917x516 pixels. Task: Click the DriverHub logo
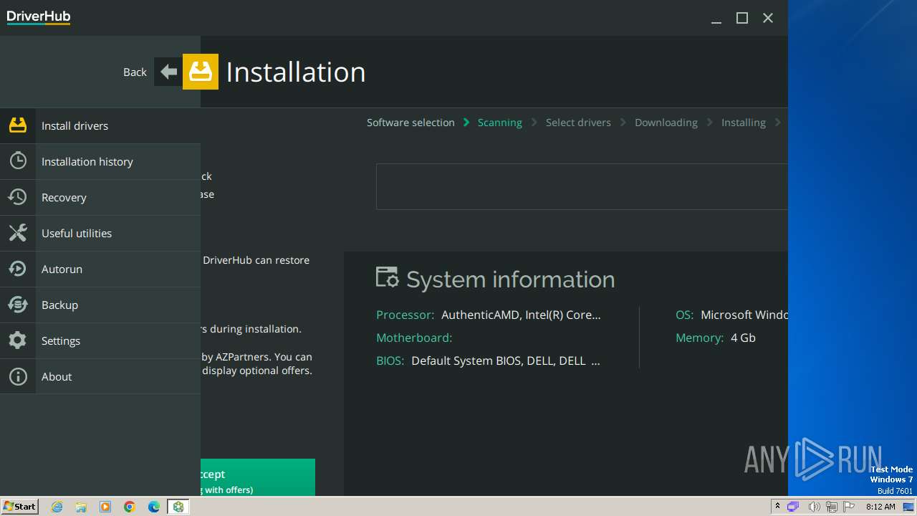(x=39, y=17)
